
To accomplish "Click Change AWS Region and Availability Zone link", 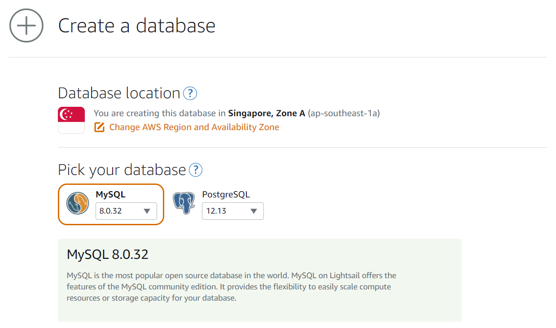I will [x=194, y=127].
